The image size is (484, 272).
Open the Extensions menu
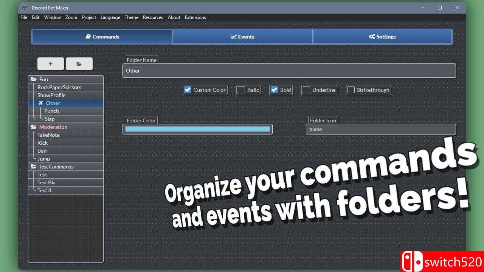195,17
